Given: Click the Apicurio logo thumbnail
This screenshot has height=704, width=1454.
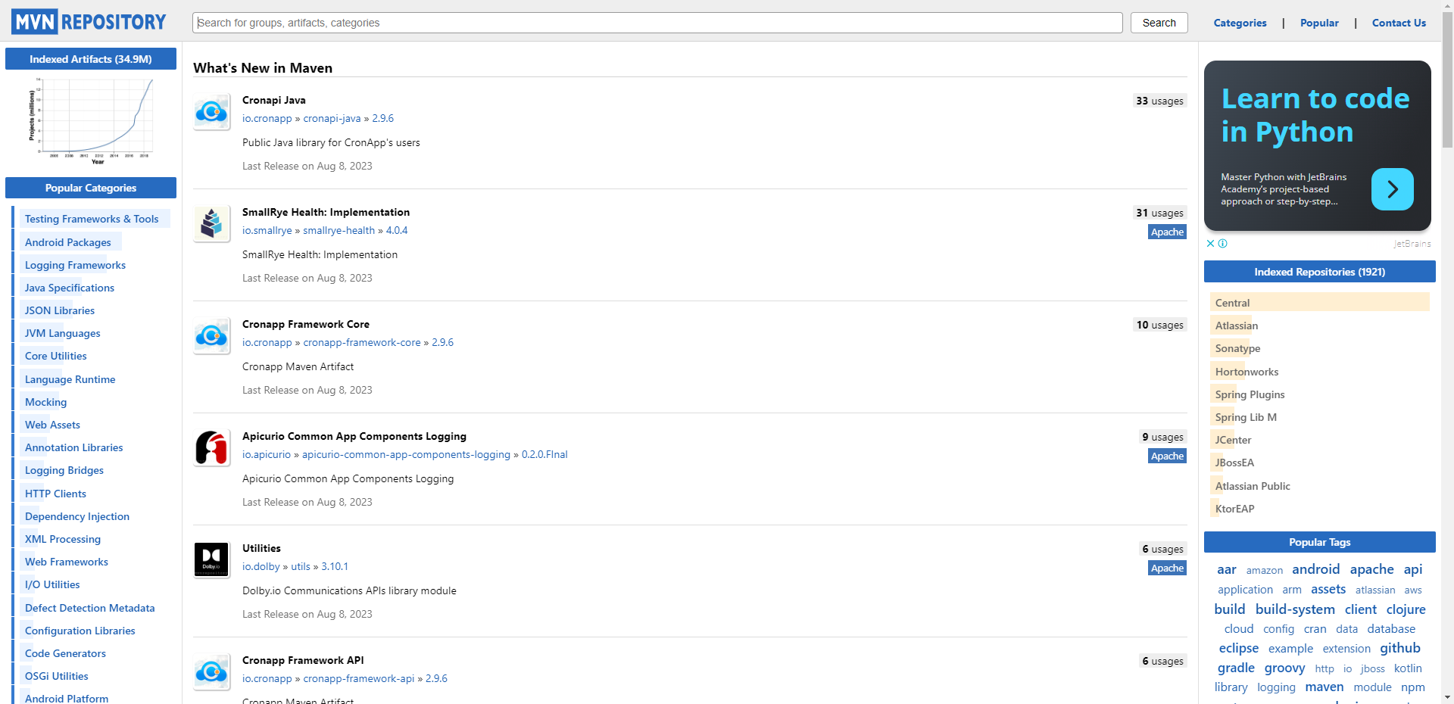Looking at the screenshot, I should (211, 447).
